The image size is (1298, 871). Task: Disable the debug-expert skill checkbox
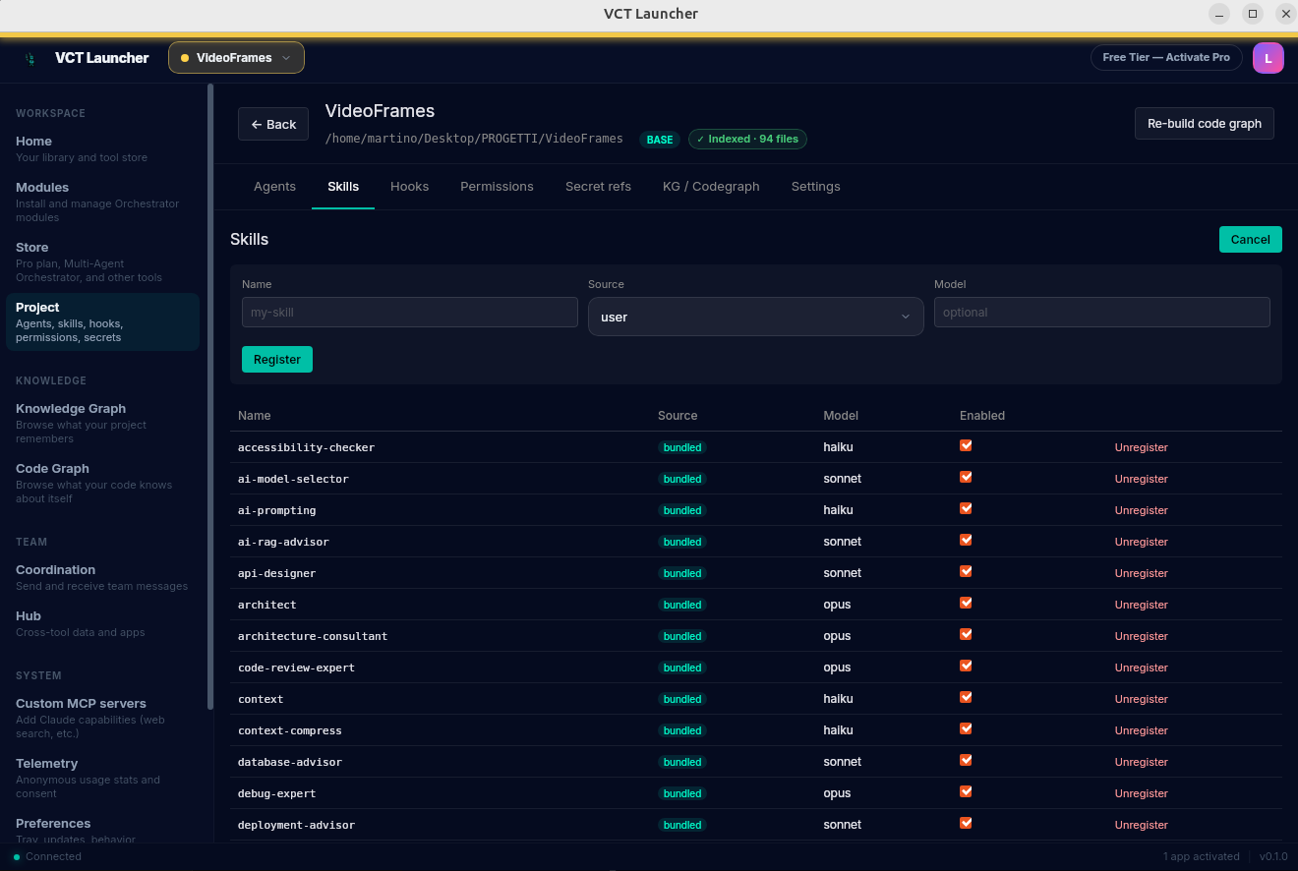point(966,791)
